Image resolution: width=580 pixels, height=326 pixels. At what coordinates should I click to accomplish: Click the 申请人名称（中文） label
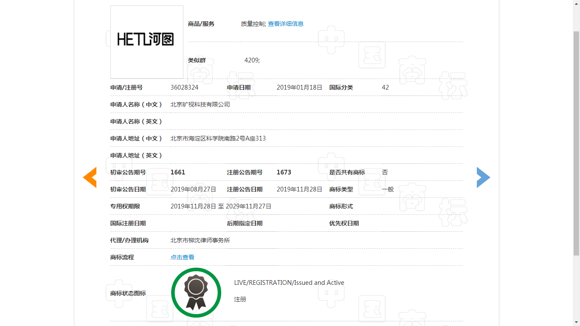[136, 104]
